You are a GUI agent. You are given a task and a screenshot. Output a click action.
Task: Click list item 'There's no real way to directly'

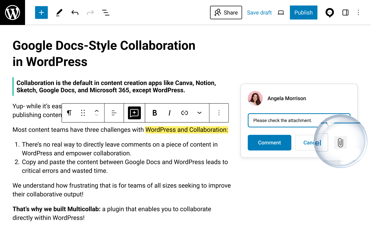[x=120, y=149]
